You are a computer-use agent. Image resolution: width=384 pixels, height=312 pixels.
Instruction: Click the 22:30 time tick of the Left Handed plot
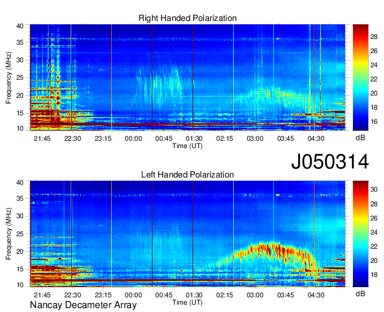point(72,295)
